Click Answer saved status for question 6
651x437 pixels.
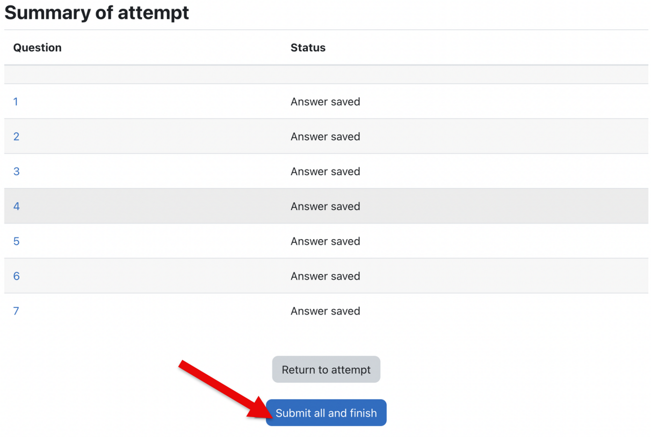point(325,276)
